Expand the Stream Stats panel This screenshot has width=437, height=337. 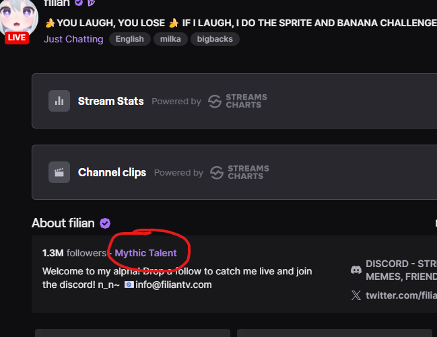(x=234, y=101)
